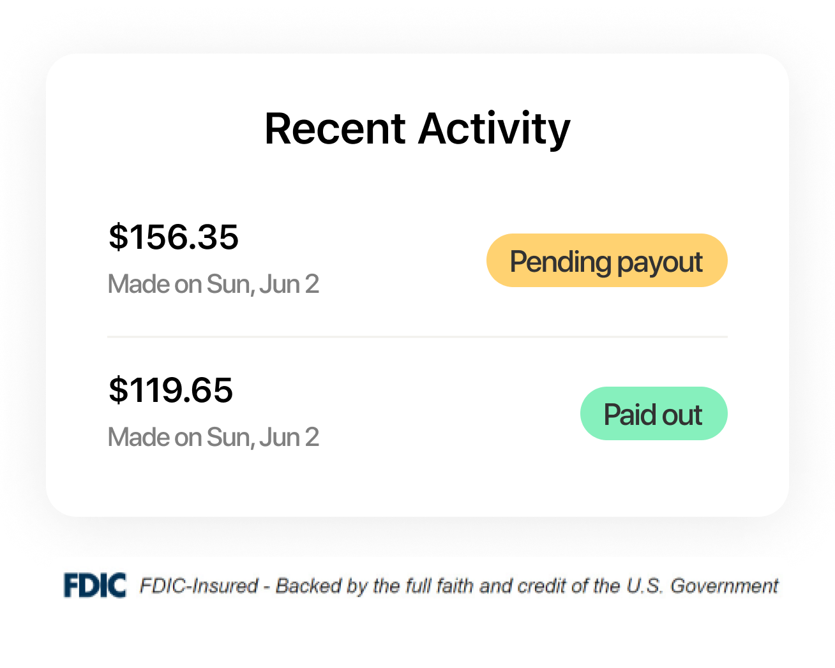Click the divider between the two transactions

(x=417, y=336)
